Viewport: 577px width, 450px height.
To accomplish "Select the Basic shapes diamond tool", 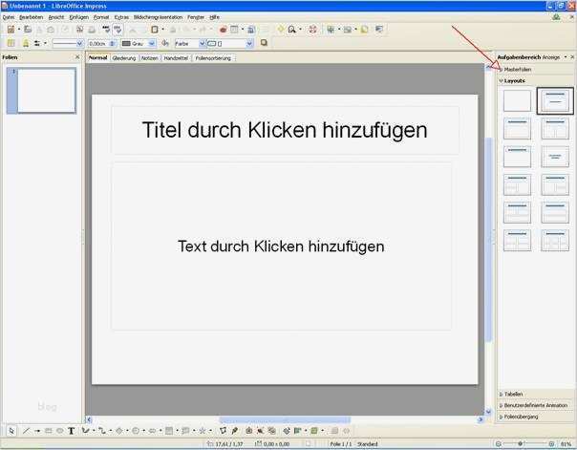I will point(118,431).
